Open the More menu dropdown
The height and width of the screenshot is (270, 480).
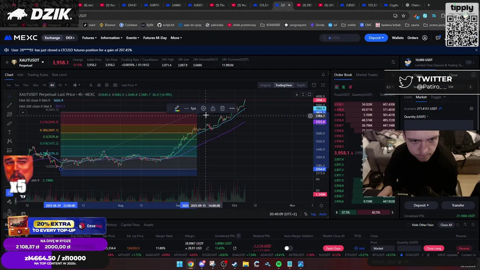coord(176,38)
